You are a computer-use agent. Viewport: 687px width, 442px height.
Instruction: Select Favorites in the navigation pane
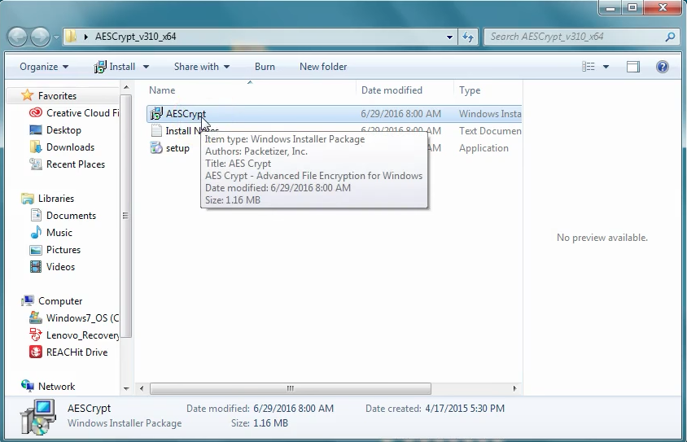pyautogui.click(x=57, y=95)
